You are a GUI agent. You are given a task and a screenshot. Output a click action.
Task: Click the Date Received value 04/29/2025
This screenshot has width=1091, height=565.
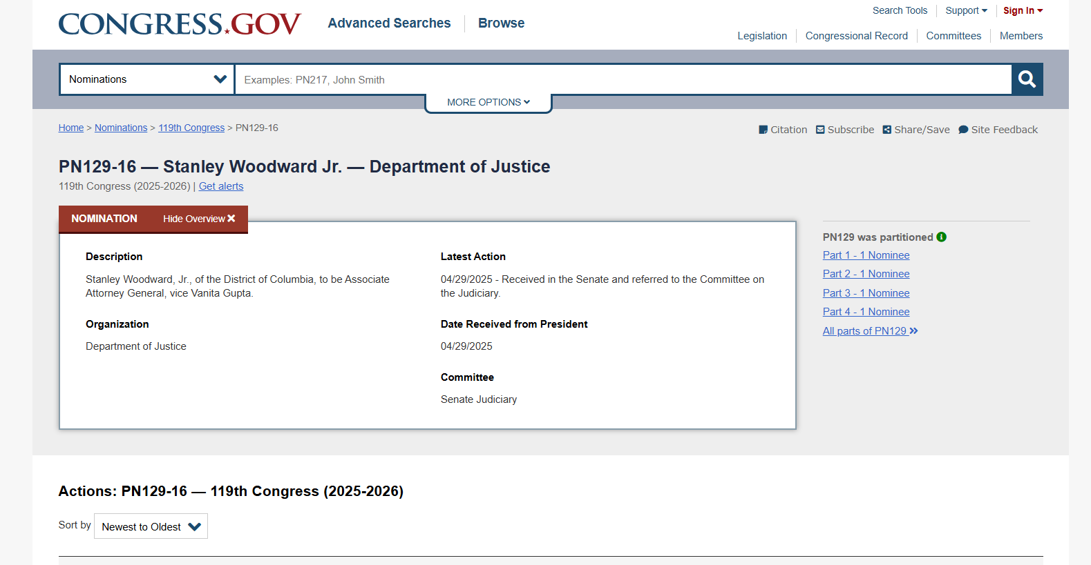coord(466,346)
